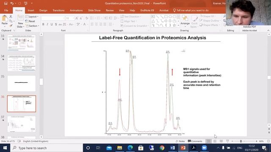The image size is (271, 152).
Task: Click Tell me what you want to do
Action: pyautogui.click(x=191, y=10)
